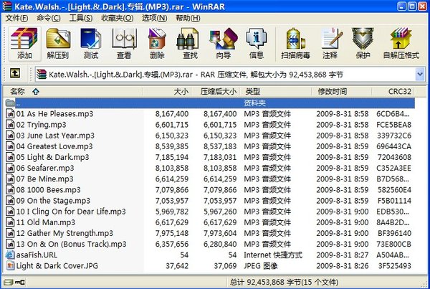Sort by the 名称 column header
This screenshot has width=430, height=289.
[72, 91]
